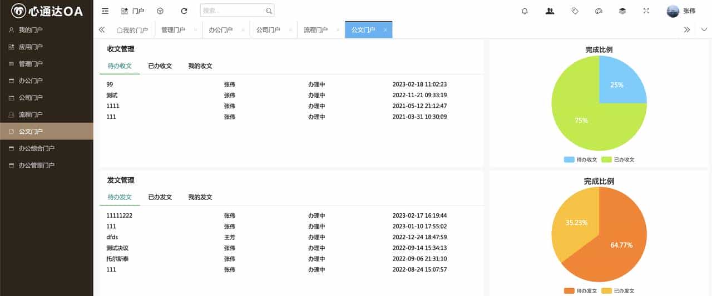Viewport: 712px width, 296px height.
Task: Toggle the 待办收文 legend swatch
Action: [570, 159]
